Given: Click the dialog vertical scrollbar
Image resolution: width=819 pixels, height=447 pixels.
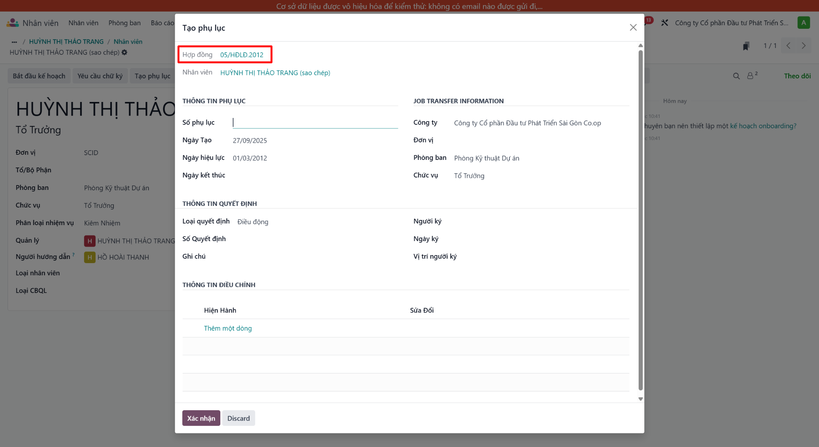Looking at the screenshot, I should [x=641, y=220].
